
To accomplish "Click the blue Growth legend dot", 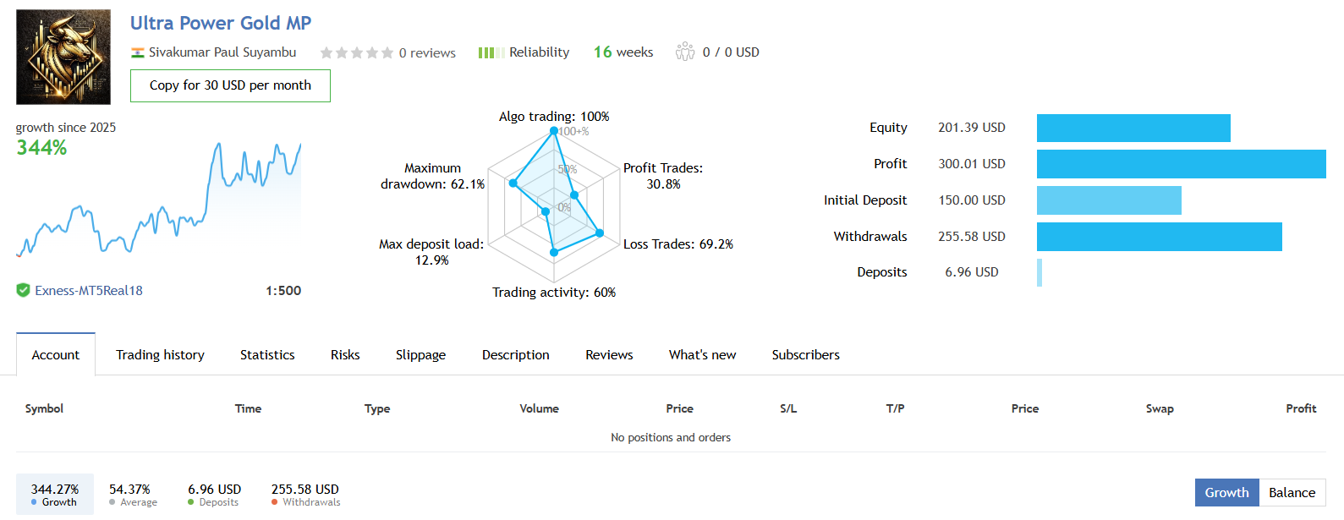I will [34, 502].
